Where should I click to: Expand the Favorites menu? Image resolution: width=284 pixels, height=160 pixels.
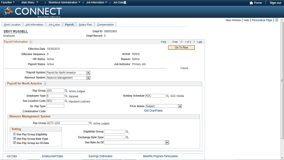tap(8, 3)
